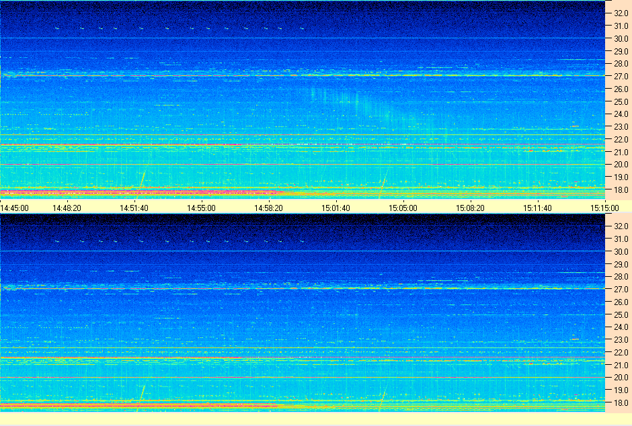Select the 15:15:00 time label
The width and height of the screenshot is (632, 426).
604,208
